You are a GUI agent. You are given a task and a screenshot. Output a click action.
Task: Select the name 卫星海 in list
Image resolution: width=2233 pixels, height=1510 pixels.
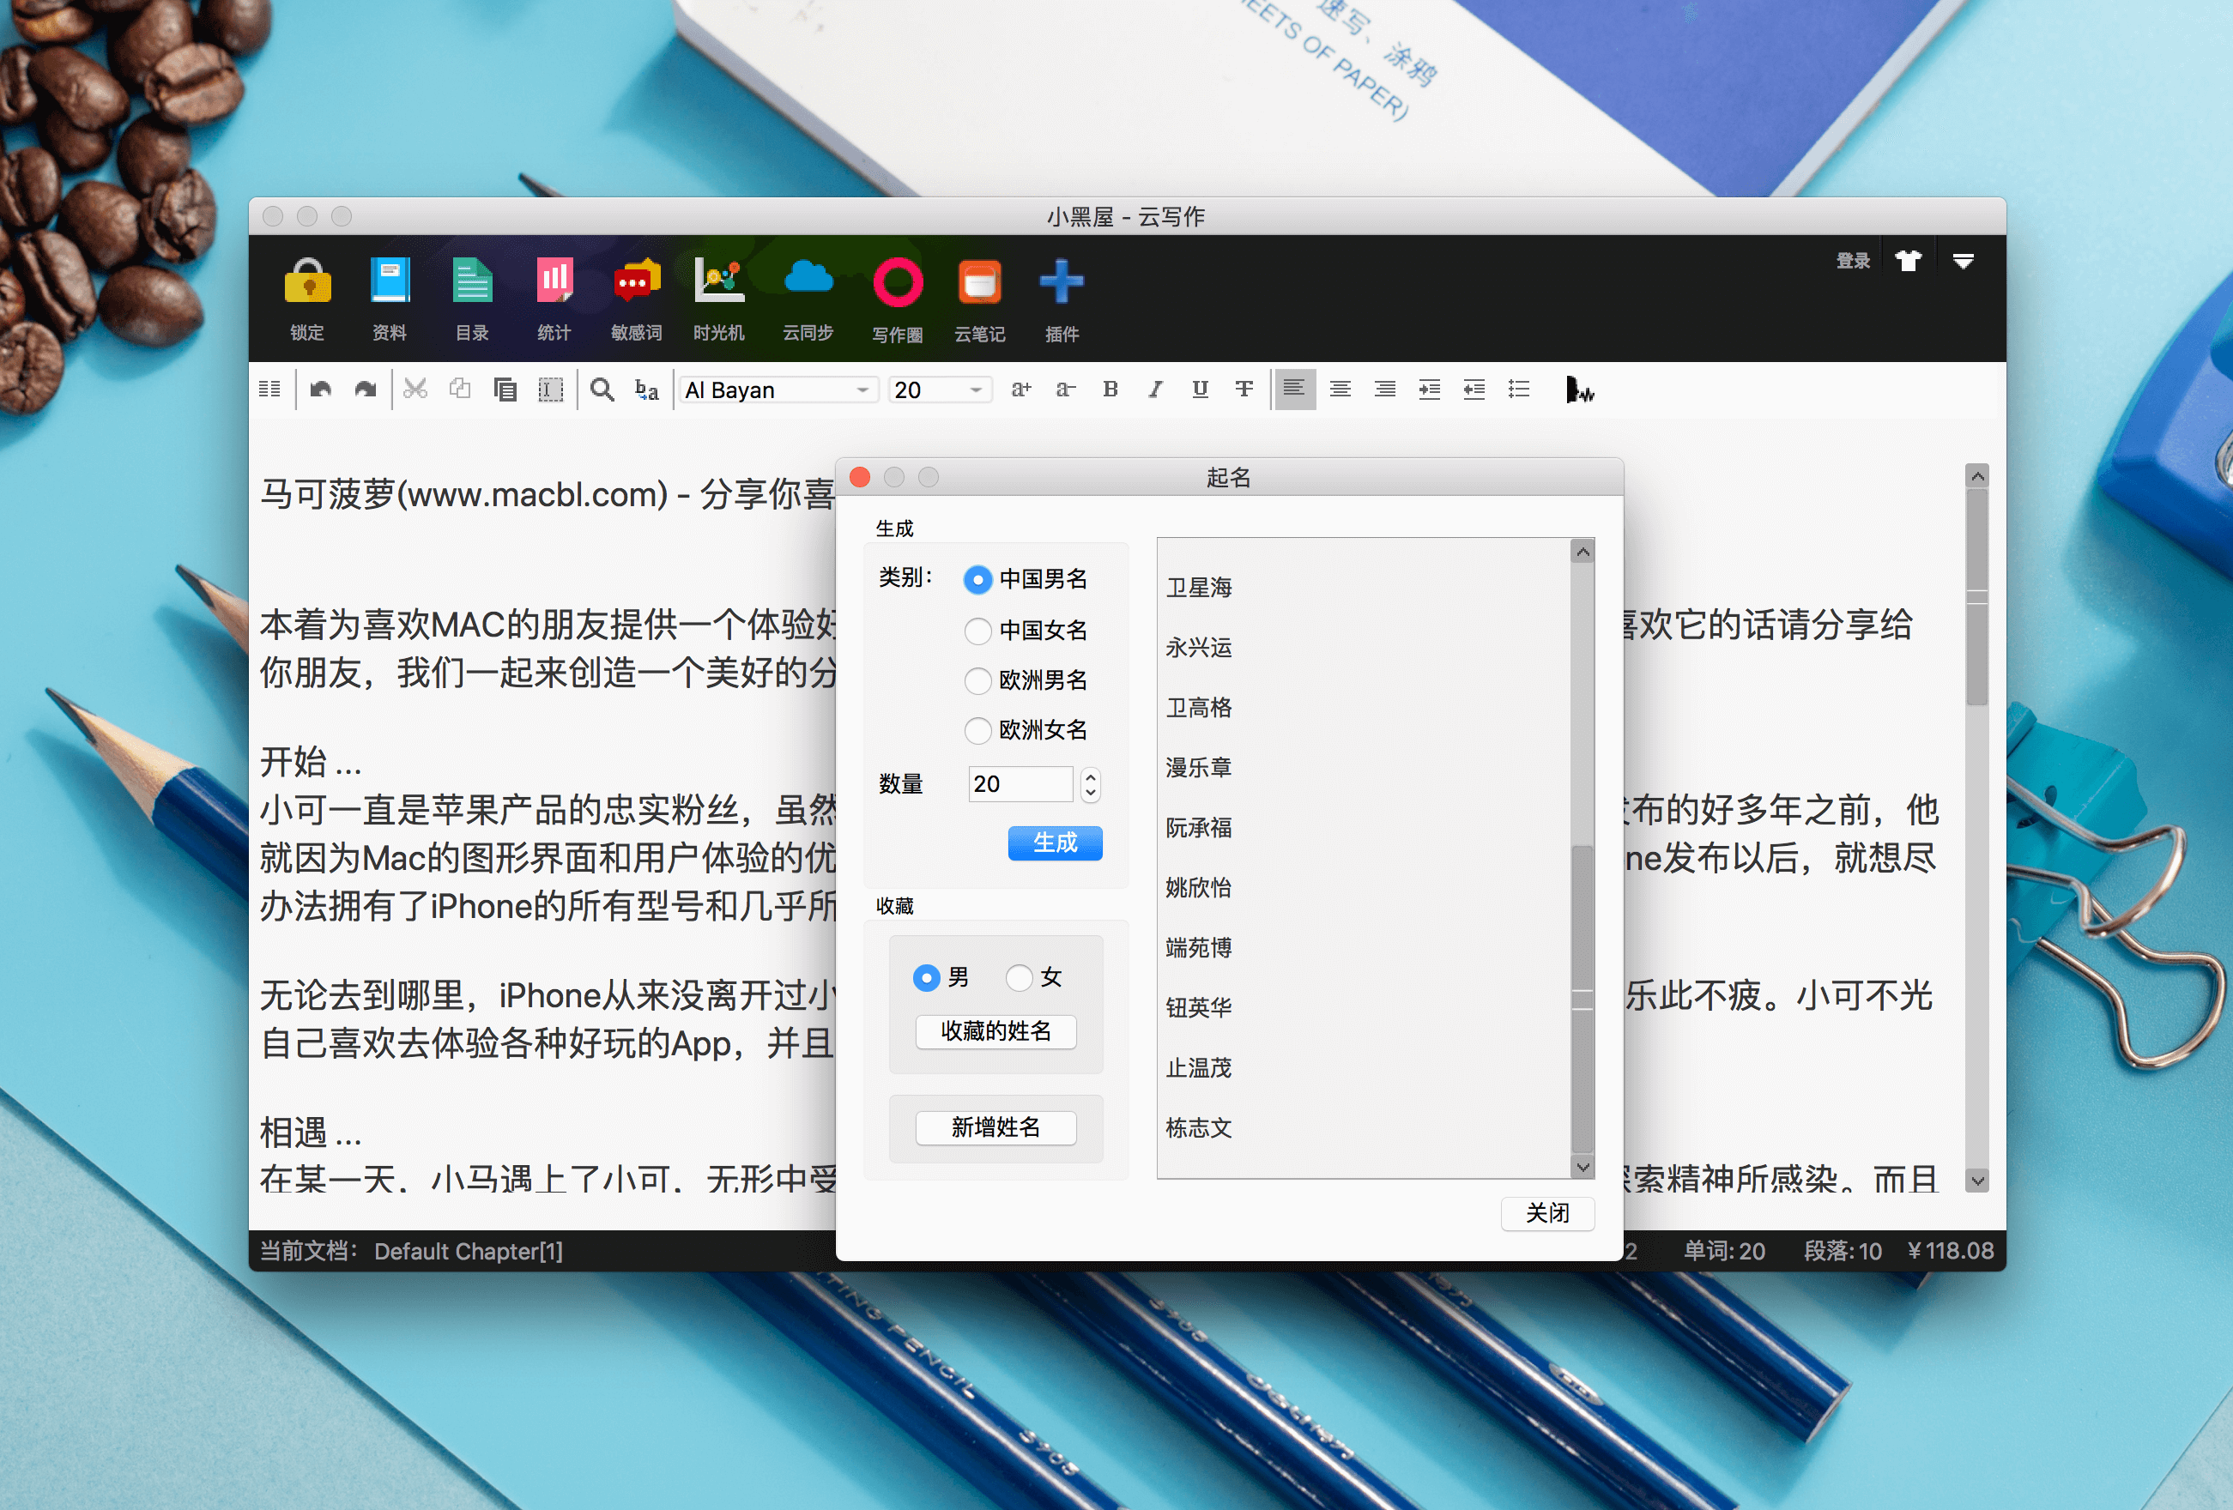coord(1199,587)
